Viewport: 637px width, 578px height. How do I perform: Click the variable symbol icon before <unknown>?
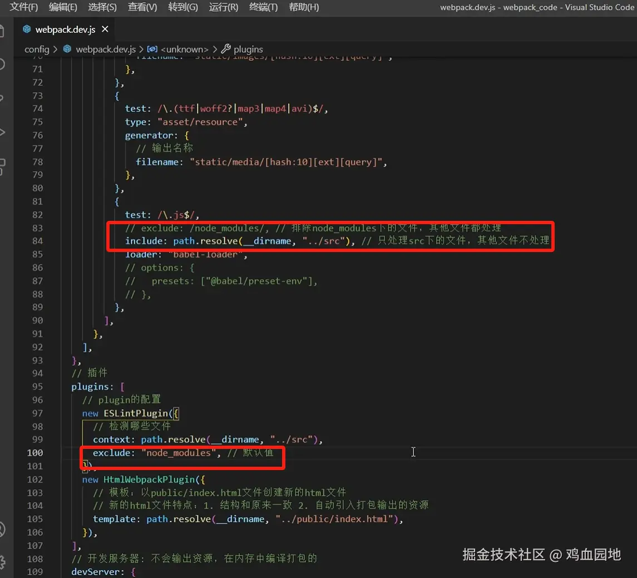pyautogui.click(x=152, y=49)
